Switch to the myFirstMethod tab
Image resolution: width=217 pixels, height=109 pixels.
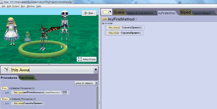[167, 13]
